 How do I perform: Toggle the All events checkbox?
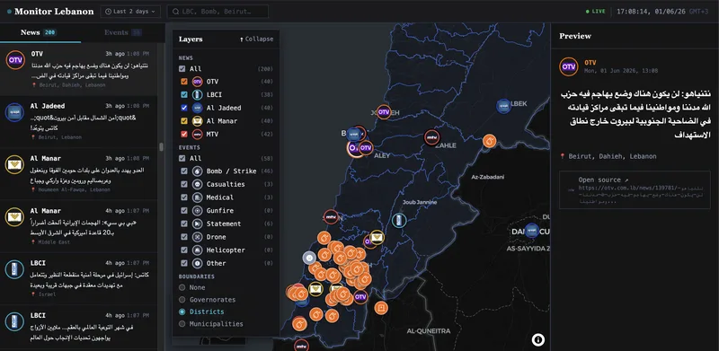[182, 158]
